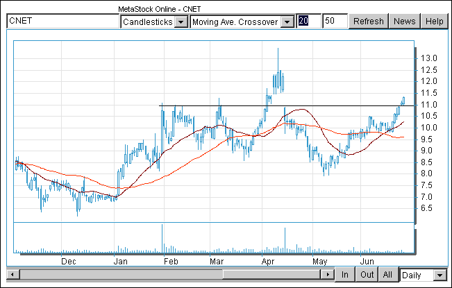452x288 pixels.
Task: Click the tallest volume spike near Feb
Action: click(162, 239)
